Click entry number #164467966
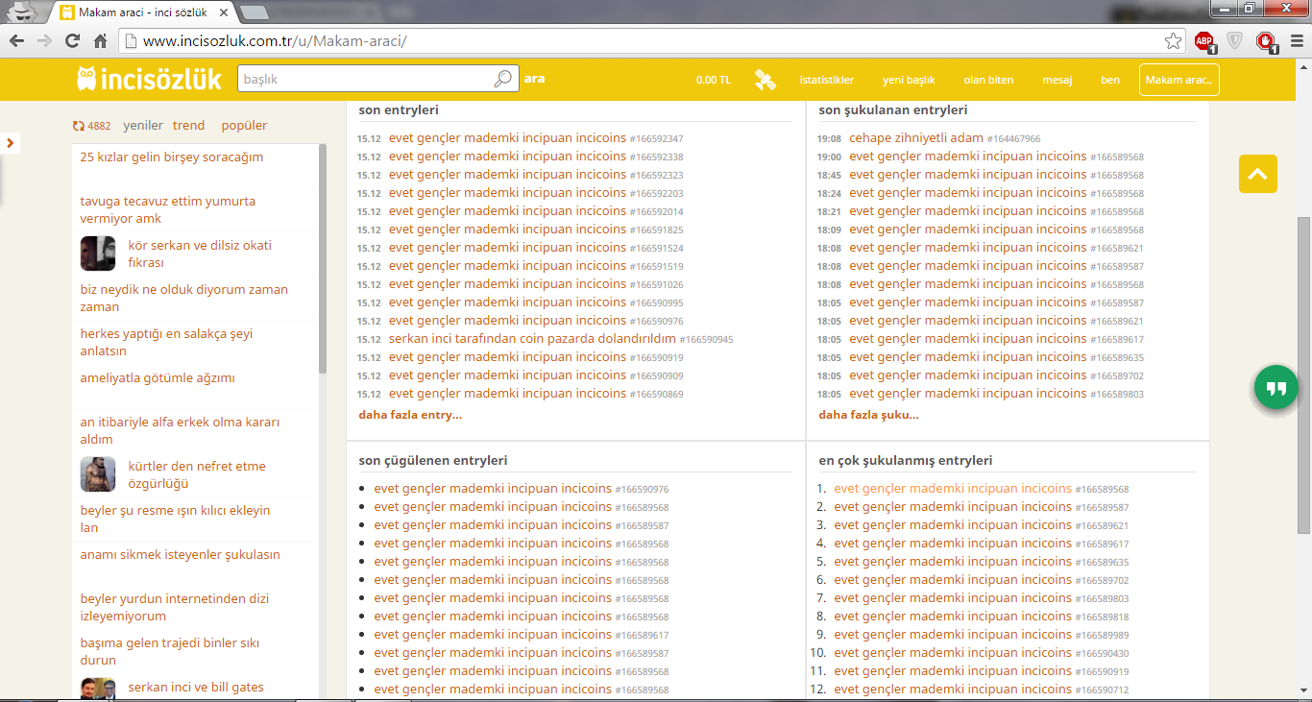Screen dimensions: 1312x702 coord(1014,139)
